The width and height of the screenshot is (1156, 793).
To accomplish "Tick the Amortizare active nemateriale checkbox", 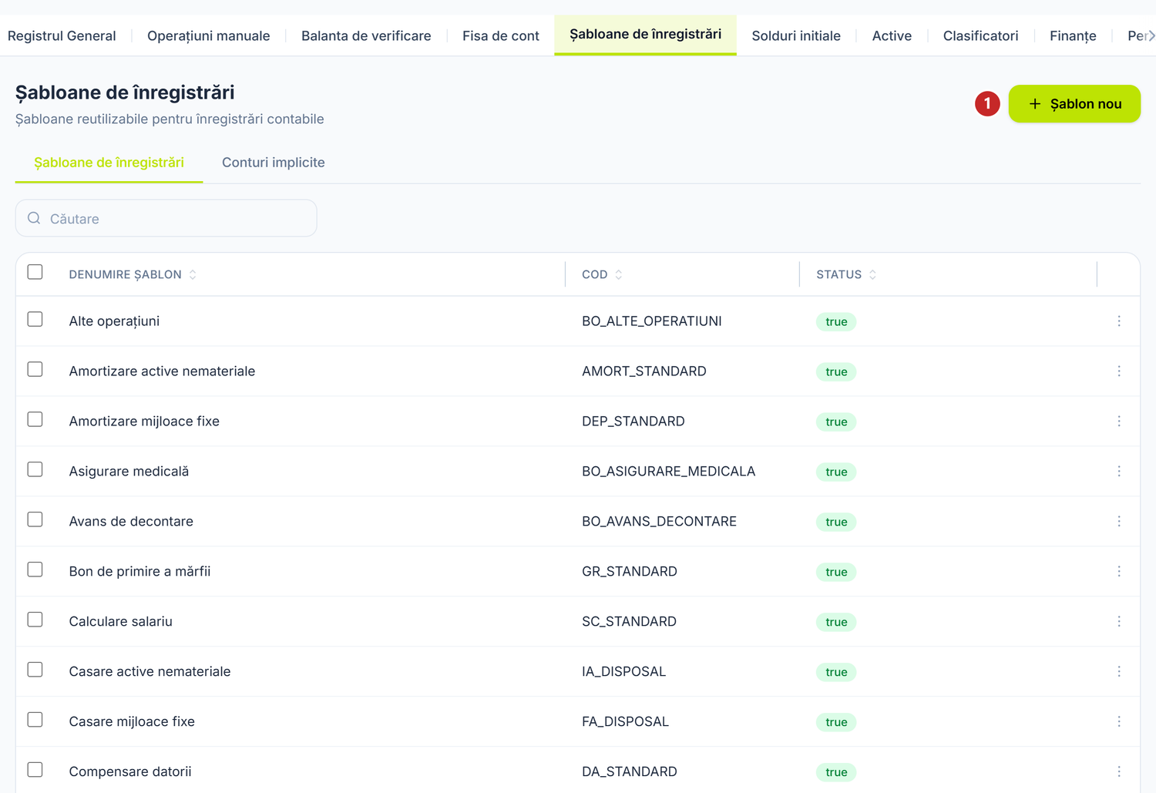I will pos(35,369).
